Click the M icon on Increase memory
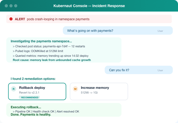The image size is (178, 123). (75, 89)
